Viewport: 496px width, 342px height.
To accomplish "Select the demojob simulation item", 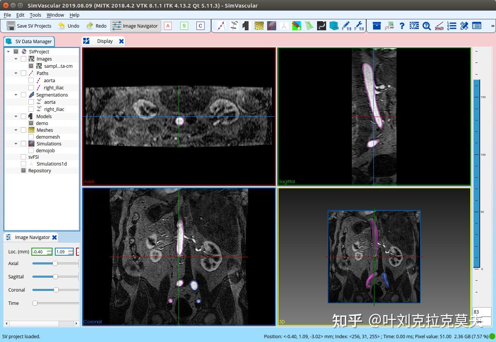I will point(45,150).
